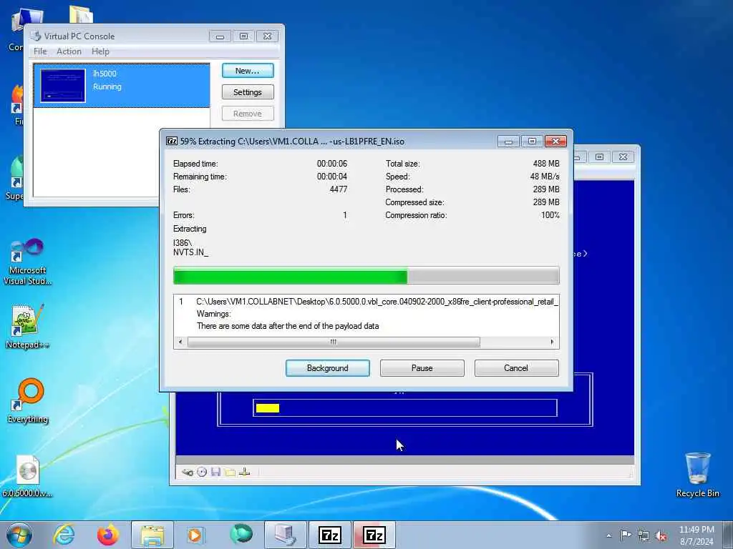
Task: Click the floppy disk icon in the VM status bar
Action: 215,472
